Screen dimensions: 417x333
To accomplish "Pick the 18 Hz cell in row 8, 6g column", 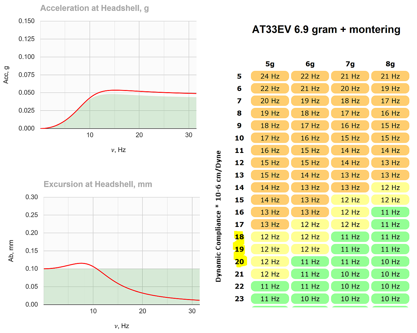I will pos(310,113).
